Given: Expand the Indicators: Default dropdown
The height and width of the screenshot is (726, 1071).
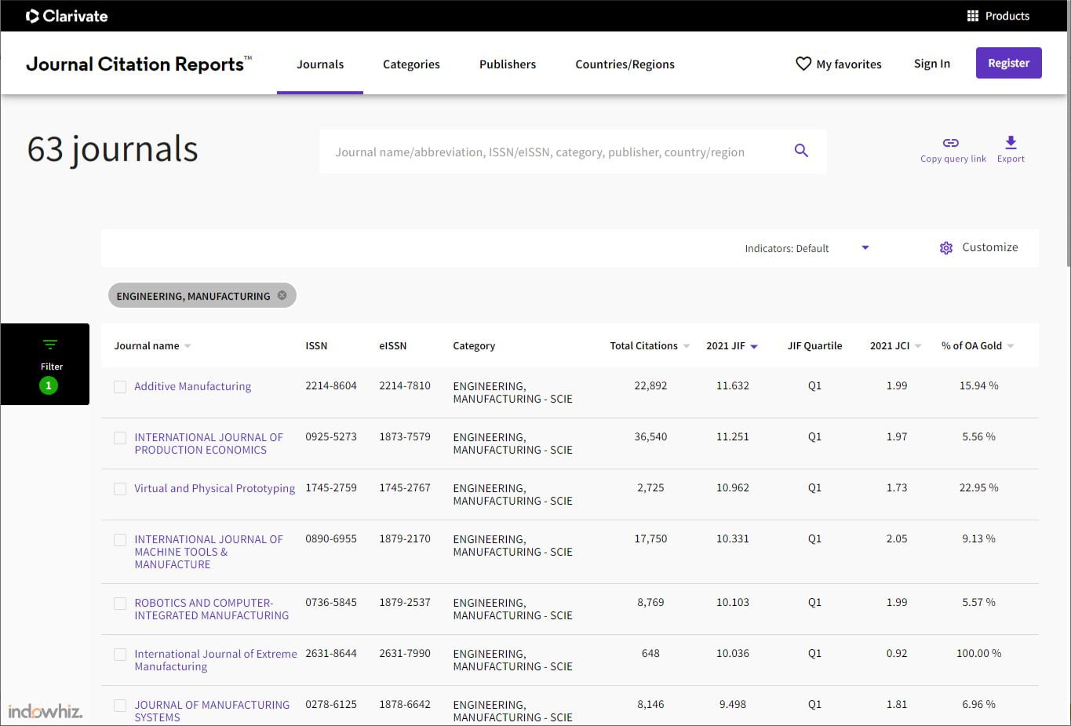Looking at the screenshot, I should (x=865, y=248).
